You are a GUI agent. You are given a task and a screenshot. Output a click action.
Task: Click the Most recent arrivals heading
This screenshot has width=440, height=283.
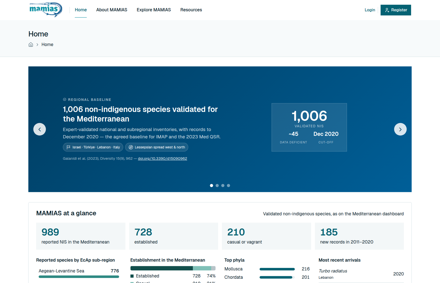point(339,260)
